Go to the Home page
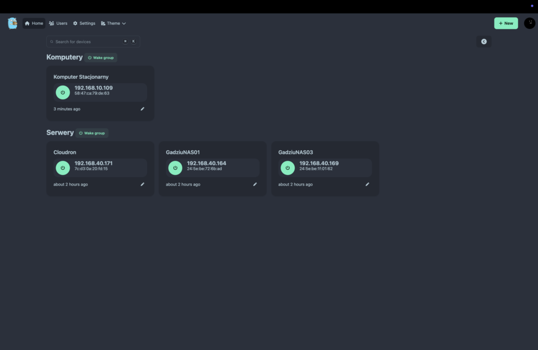 34,23
